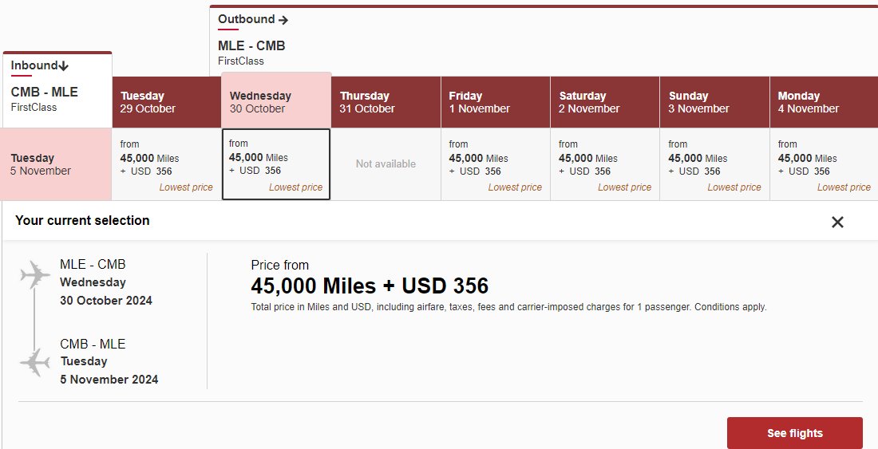Click the inbound airplane icon beside CMB - MLE

tap(34, 362)
